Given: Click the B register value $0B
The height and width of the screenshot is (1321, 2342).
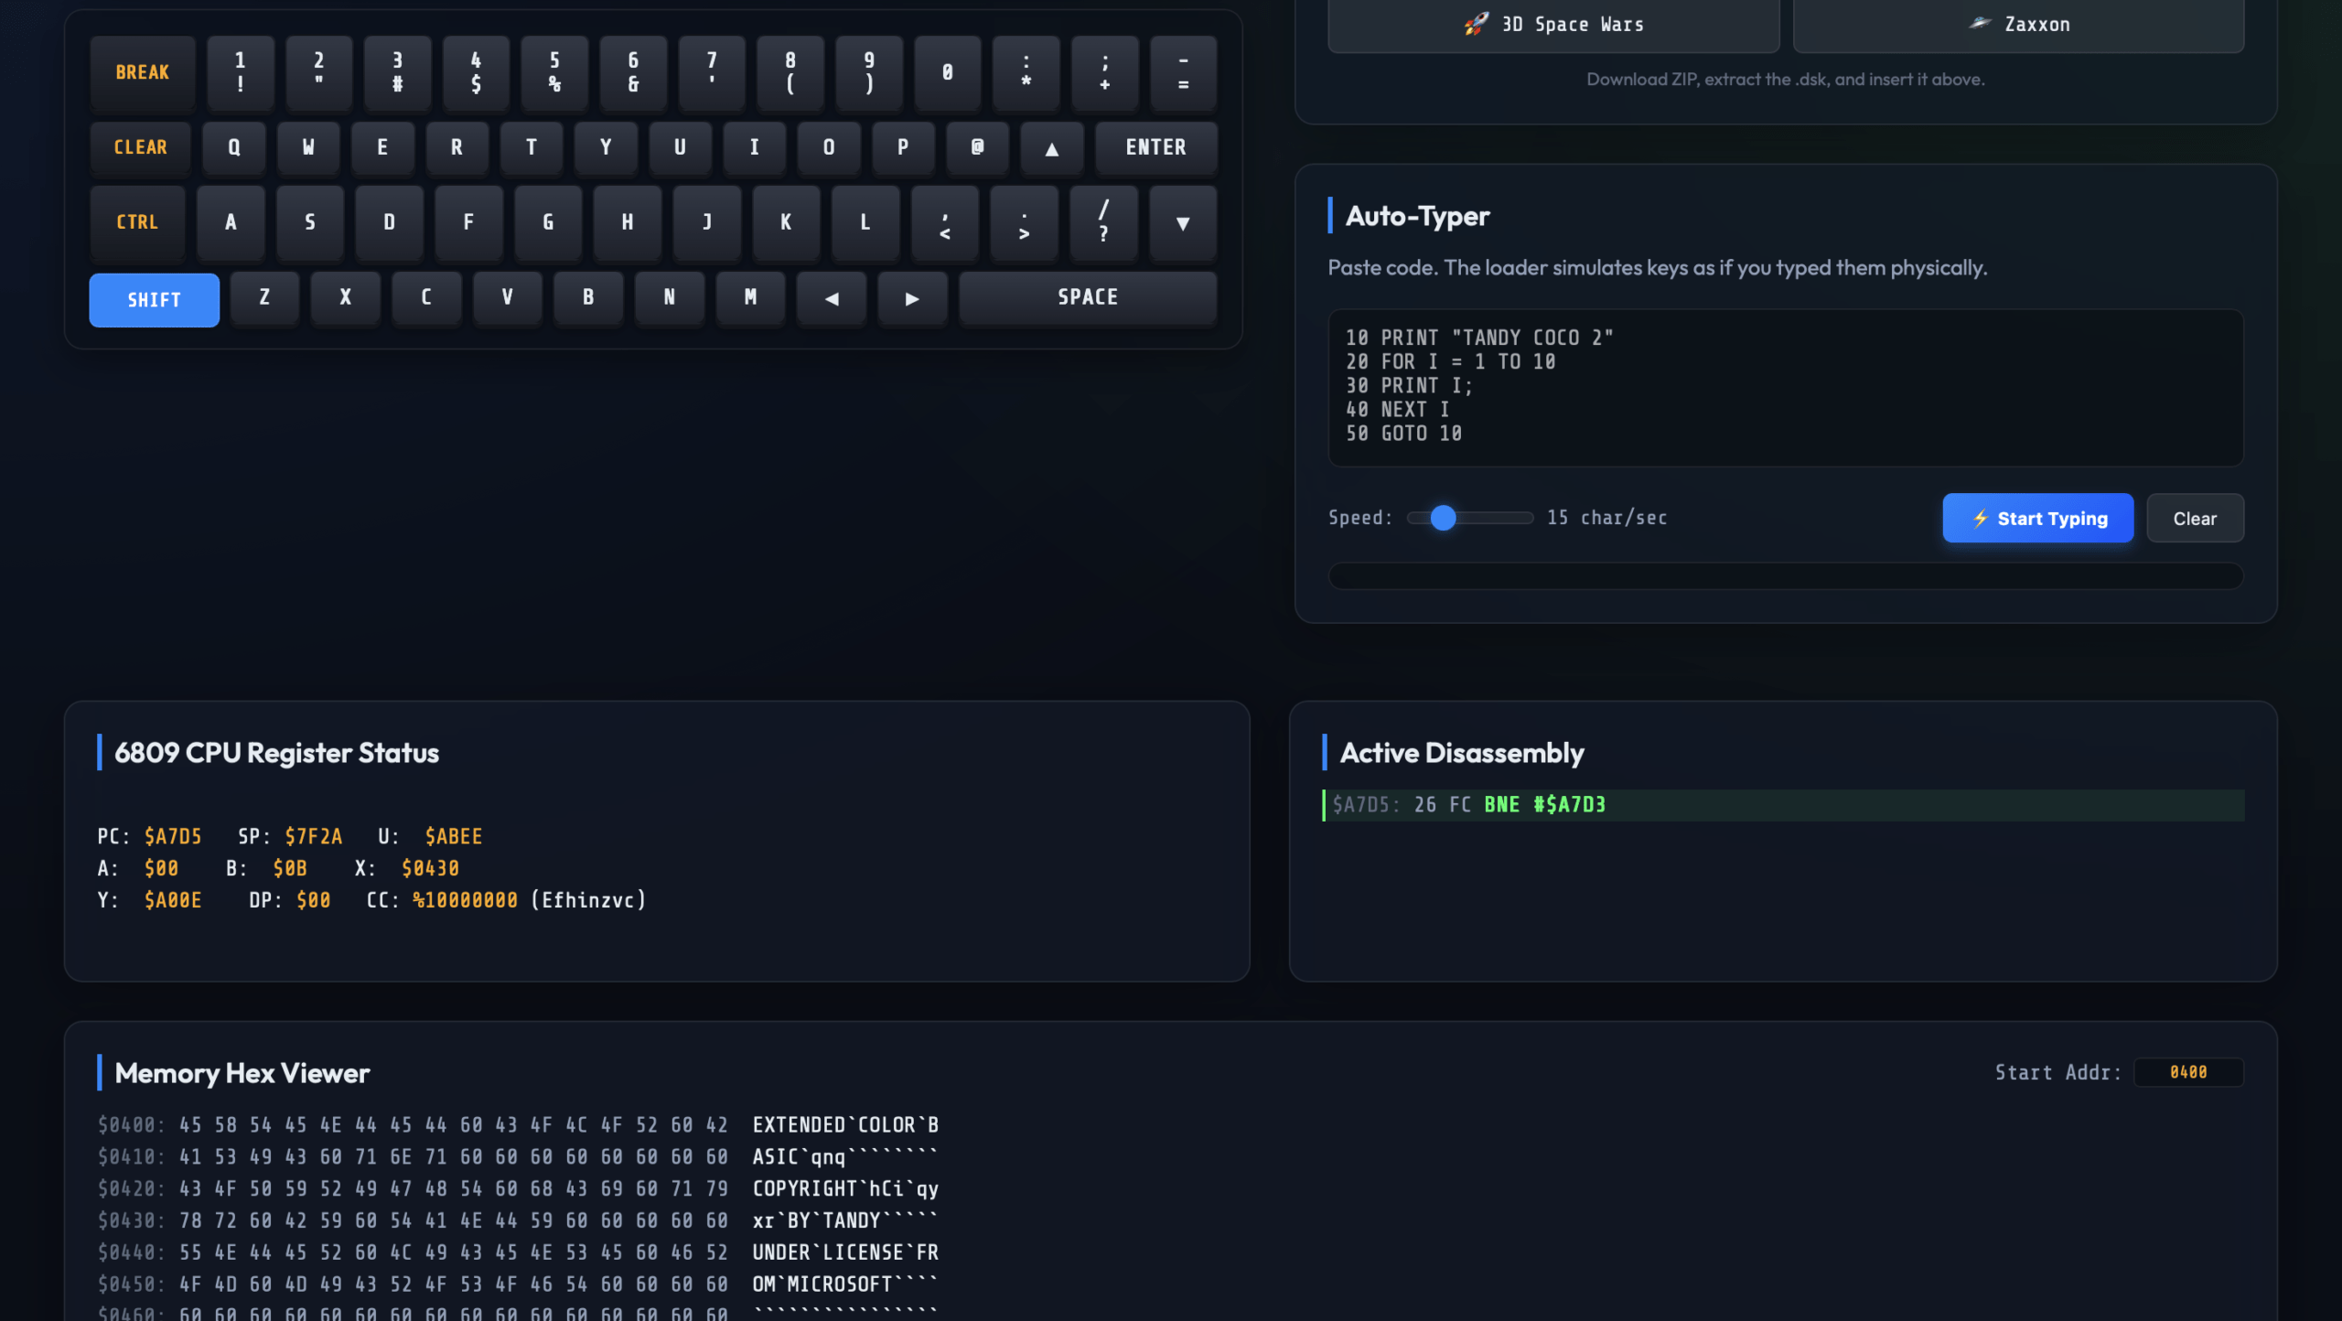Looking at the screenshot, I should 290,869.
